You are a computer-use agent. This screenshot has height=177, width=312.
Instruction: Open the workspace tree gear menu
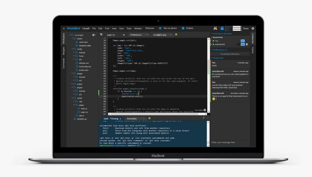click(94, 35)
